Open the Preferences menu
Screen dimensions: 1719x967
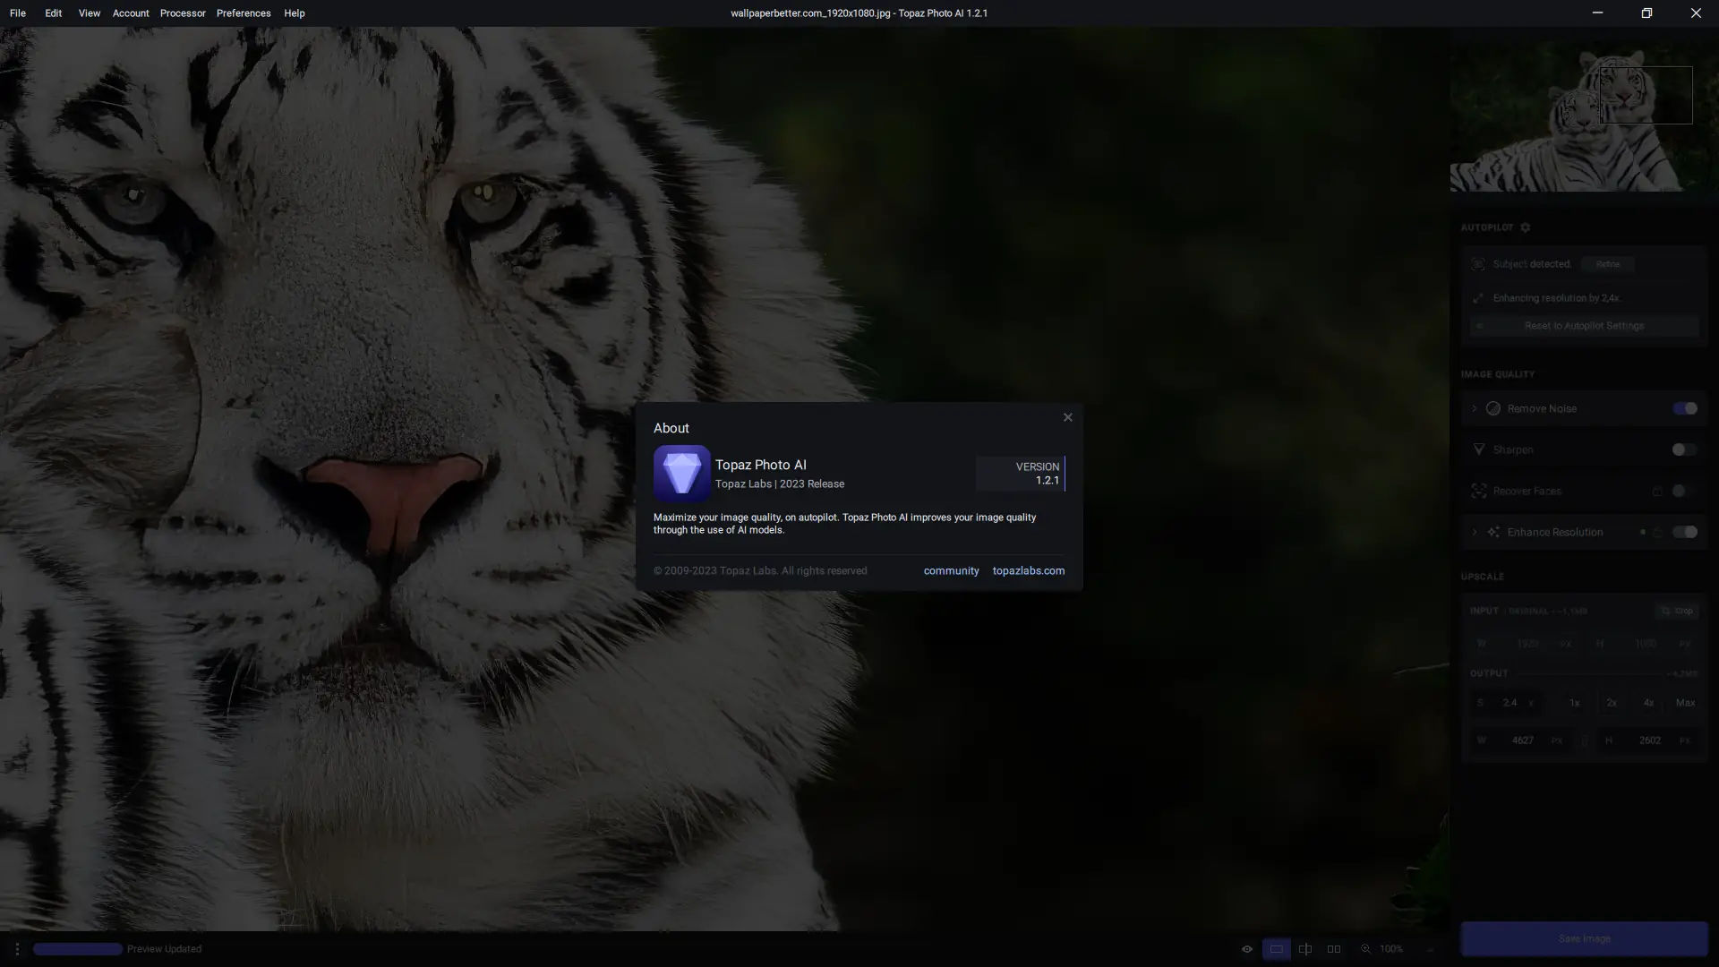244,13
